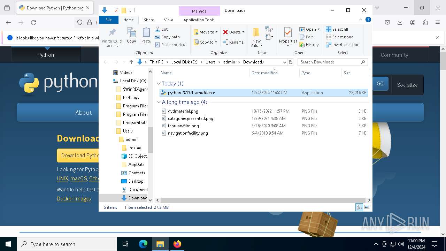Viewport: 446px width, 251px height.
Task: Open the Copy to dropdown
Action: click(x=206, y=42)
